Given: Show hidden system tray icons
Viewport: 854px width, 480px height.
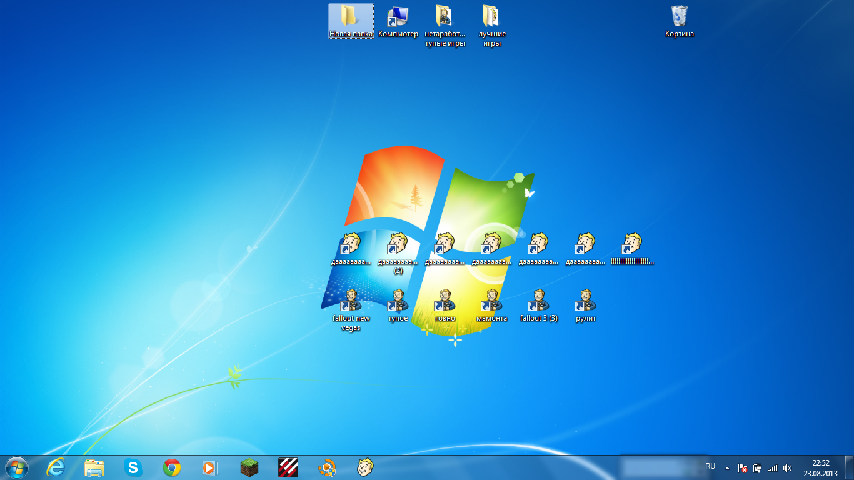Looking at the screenshot, I should point(727,467).
